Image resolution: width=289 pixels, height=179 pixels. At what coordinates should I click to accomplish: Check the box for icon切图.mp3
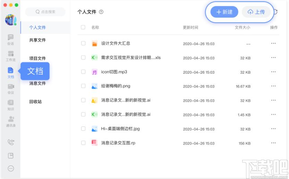[83, 72]
